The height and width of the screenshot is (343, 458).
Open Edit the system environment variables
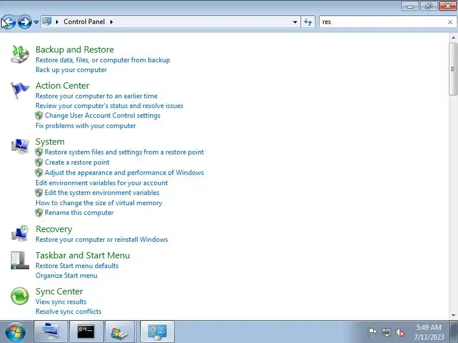tap(102, 193)
